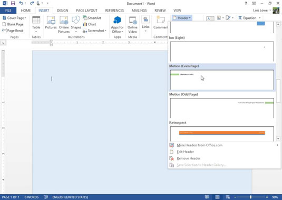This screenshot has height=200, width=282.
Task: Open the Links dropdown
Action: [145, 24]
